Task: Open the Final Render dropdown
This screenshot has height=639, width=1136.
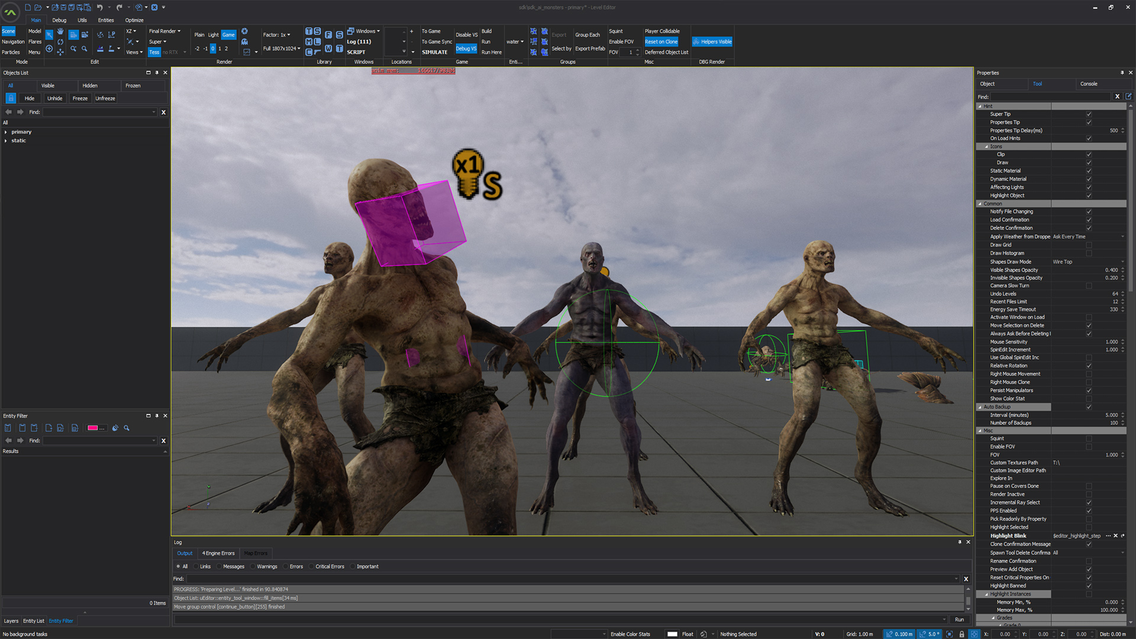Action: click(x=164, y=31)
